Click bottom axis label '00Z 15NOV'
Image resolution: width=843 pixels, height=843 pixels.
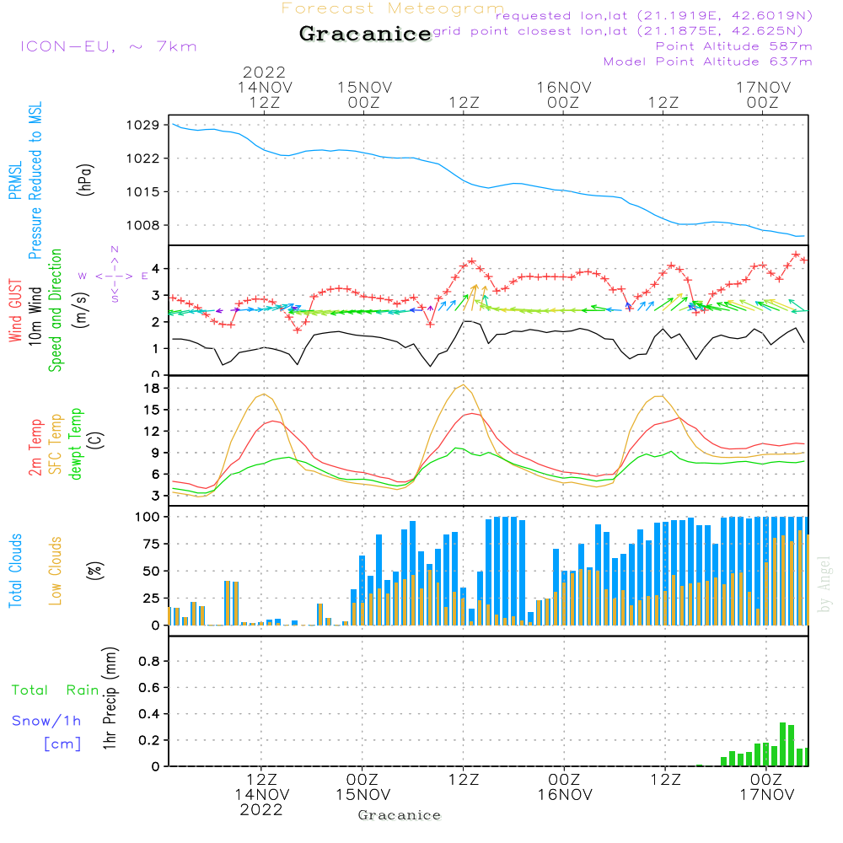click(362, 787)
